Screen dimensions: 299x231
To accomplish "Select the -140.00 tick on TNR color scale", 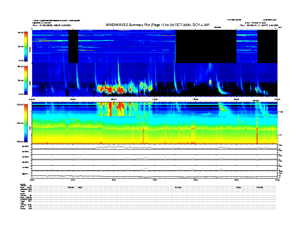I will pyautogui.click(x=20, y=123).
